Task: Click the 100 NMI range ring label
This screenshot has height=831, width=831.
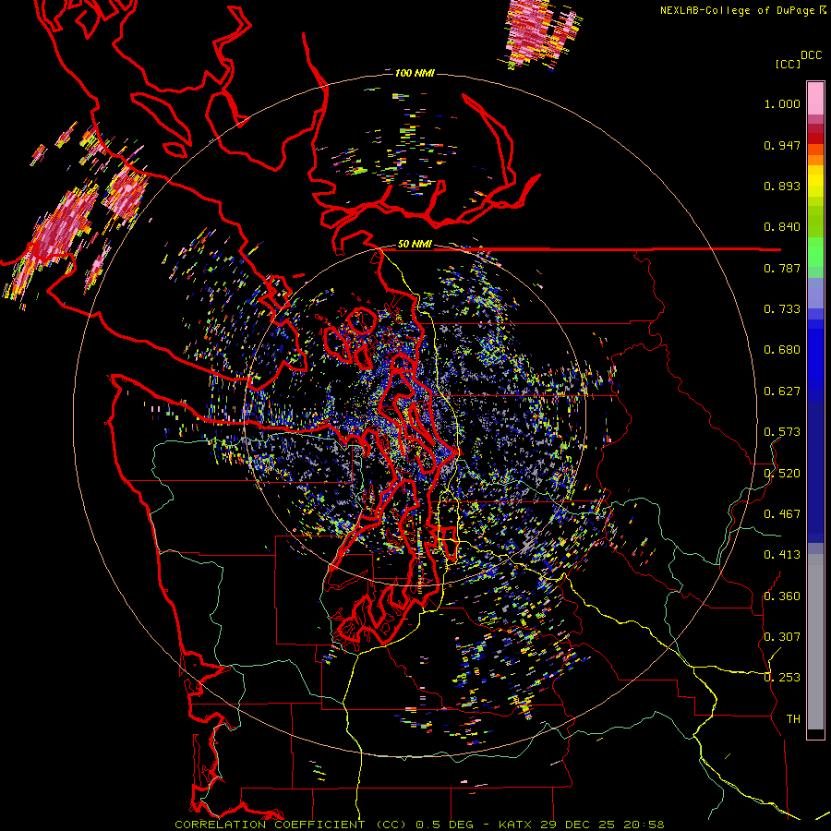Action: (415, 73)
